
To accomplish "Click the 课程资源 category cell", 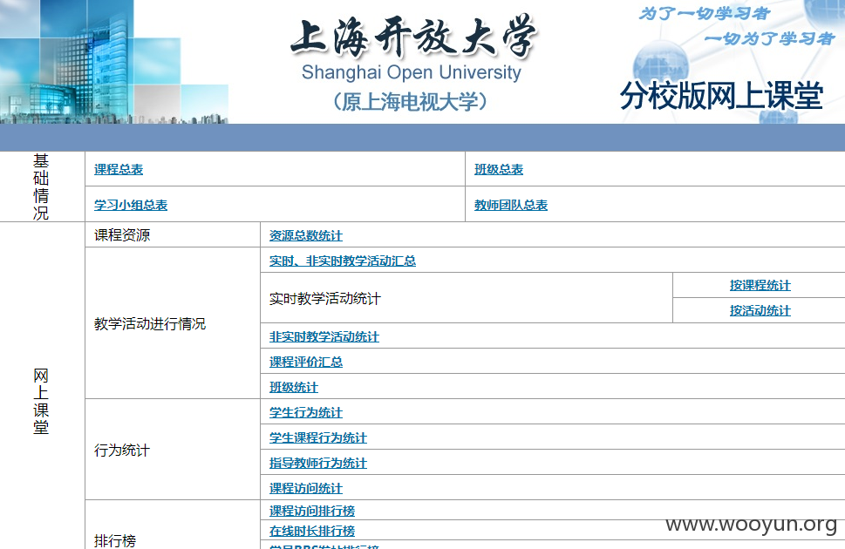I will (173, 235).
